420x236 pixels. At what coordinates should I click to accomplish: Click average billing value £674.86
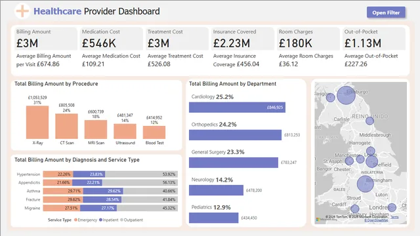48,64
